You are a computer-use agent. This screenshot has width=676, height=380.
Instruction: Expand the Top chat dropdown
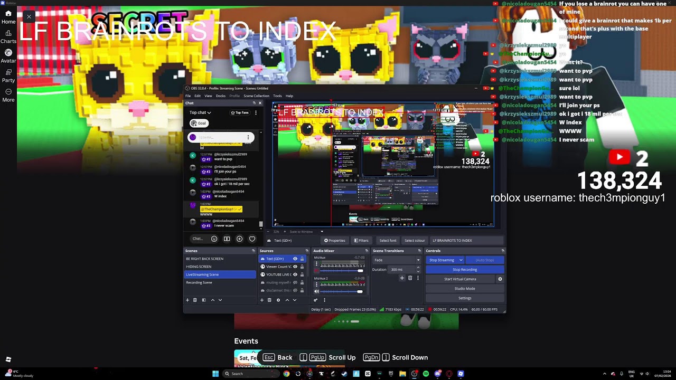click(x=200, y=112)
